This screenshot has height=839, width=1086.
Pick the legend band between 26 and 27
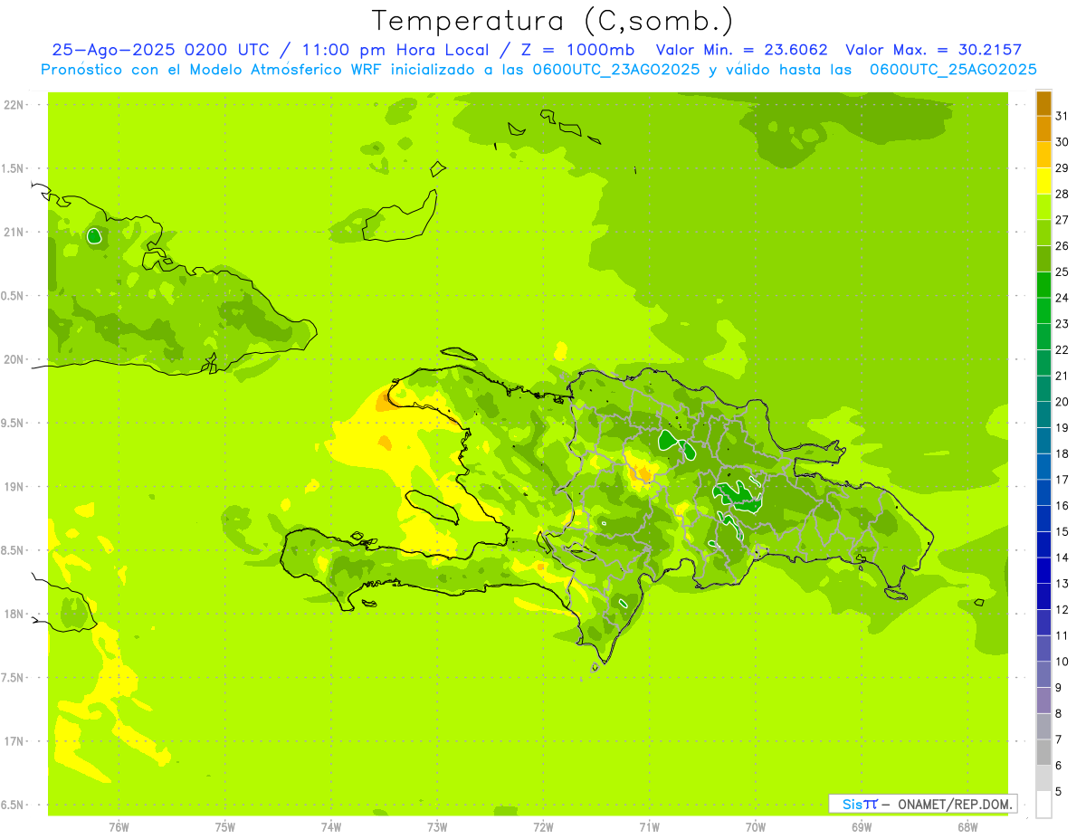1043,233
